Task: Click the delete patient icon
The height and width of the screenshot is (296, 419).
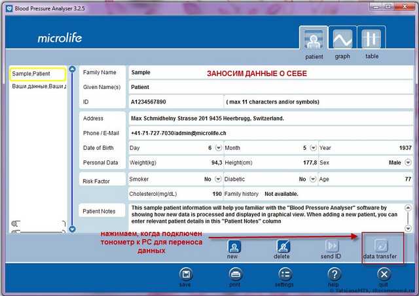Action: coord(283,246)
